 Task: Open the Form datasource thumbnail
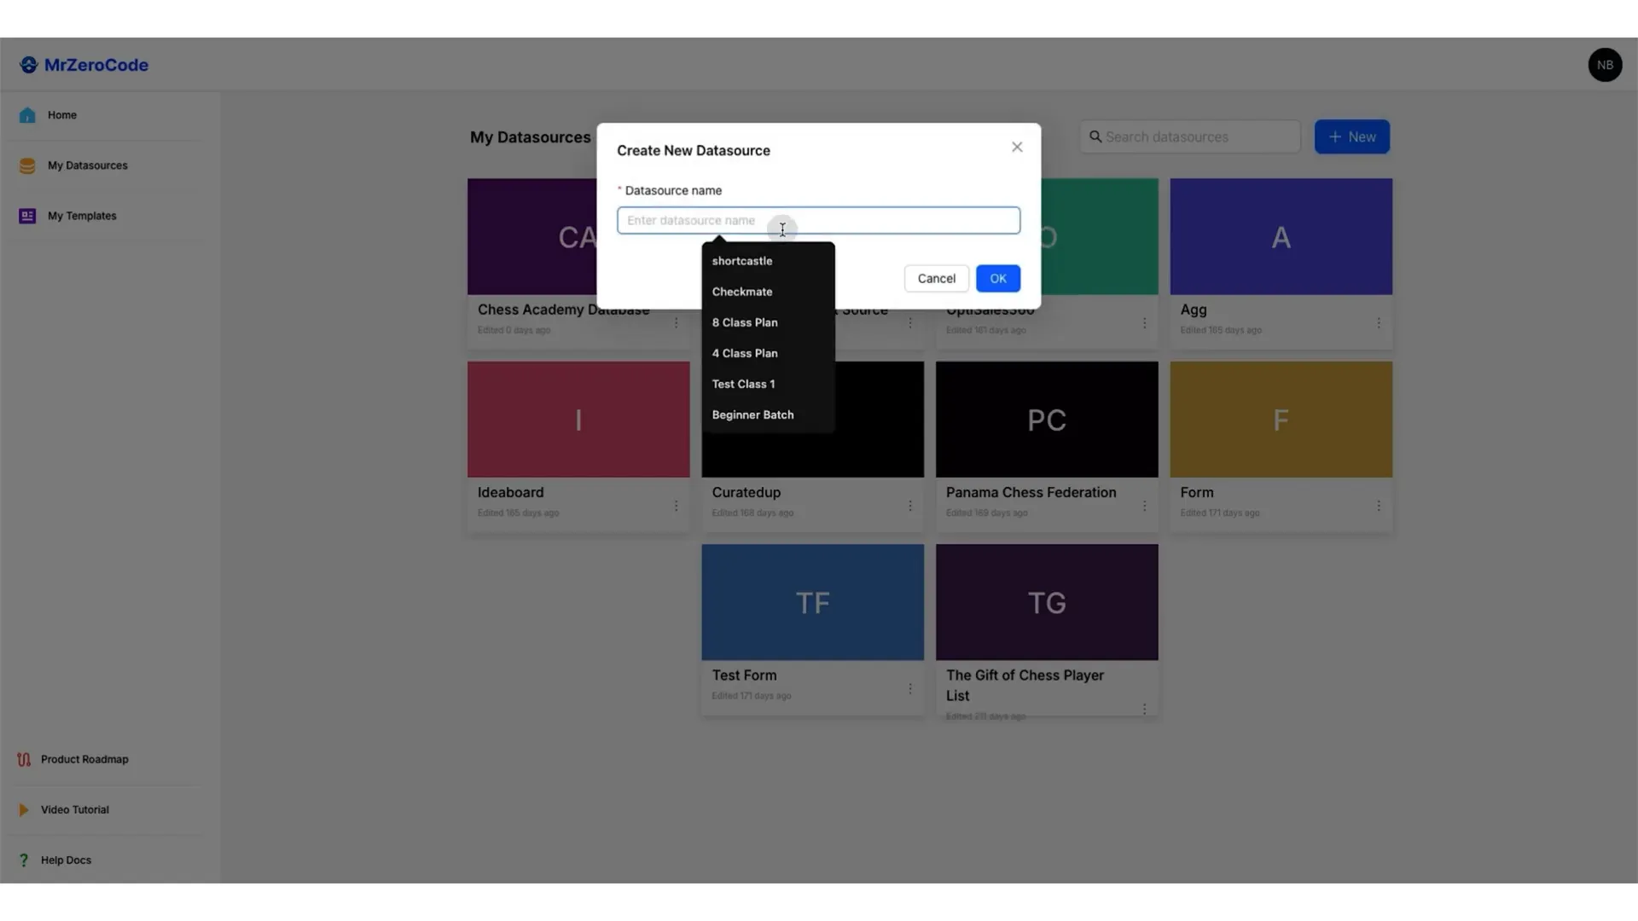1281,419
